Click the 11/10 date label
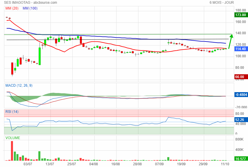Viewport: 248px width, 167px height. click(x=225, y=164)
